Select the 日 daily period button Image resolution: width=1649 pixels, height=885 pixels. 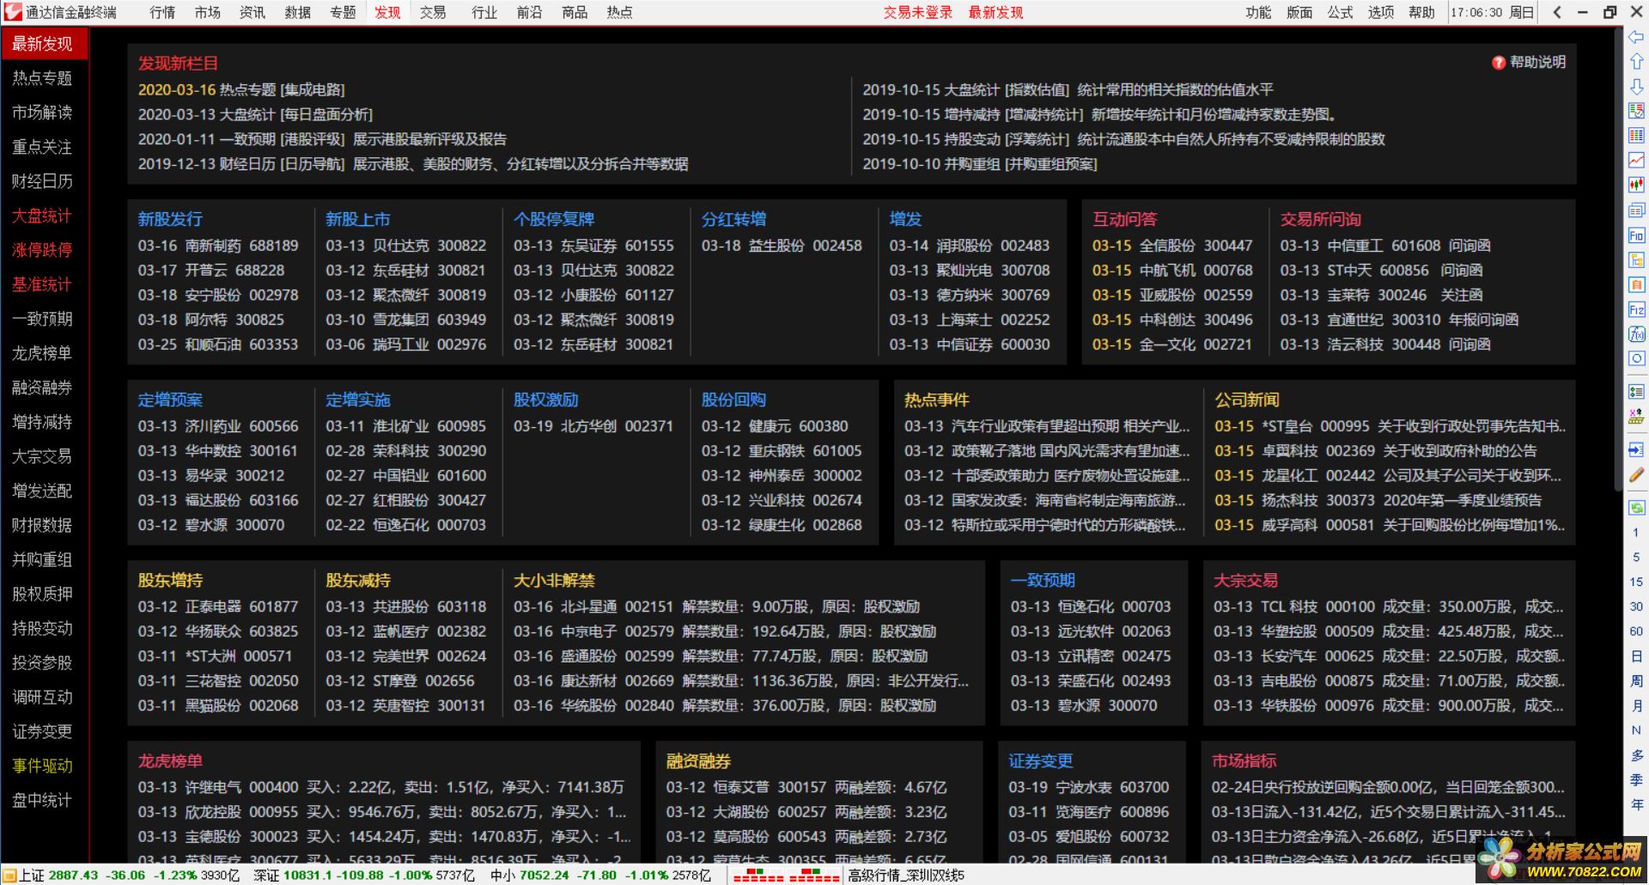1636,656
